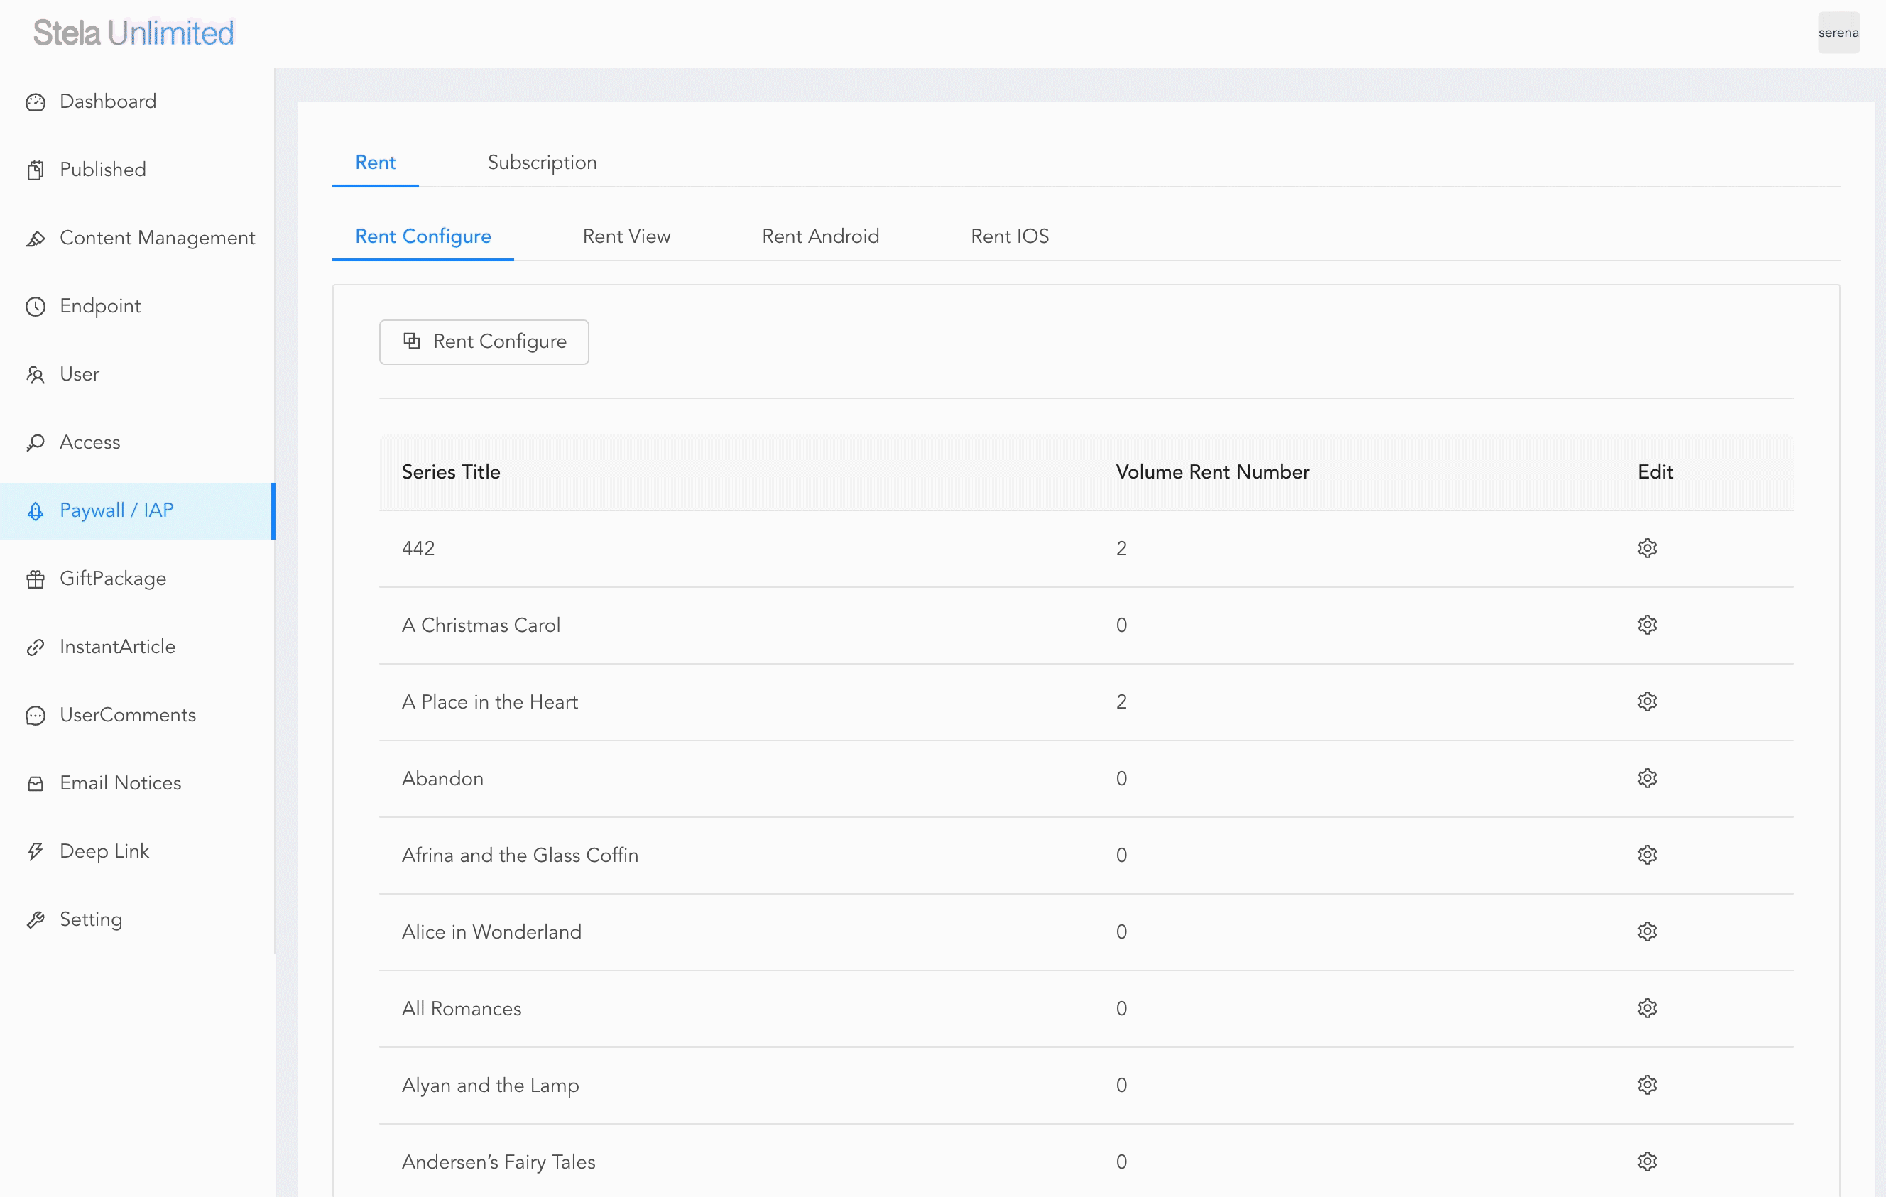Open edit gear for All Romances
The image size is (1886, 1197).
point(1646,1008)
